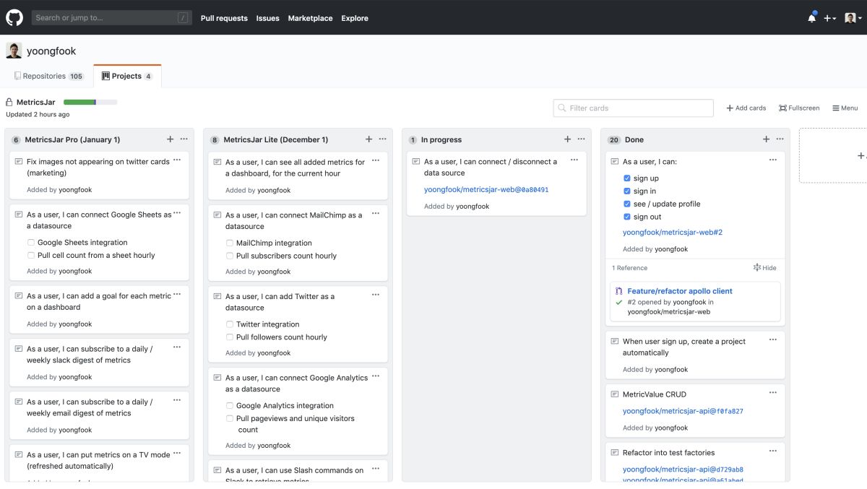The width and height of the screenshot is (867, 489).
Task: Check 'Pull followers count hourly' checkbox
Action: click(230, 337)
